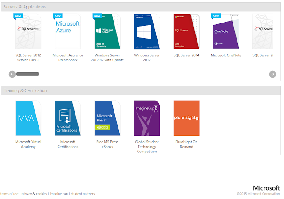Open the purple OneNote product box

click(226, 31)
